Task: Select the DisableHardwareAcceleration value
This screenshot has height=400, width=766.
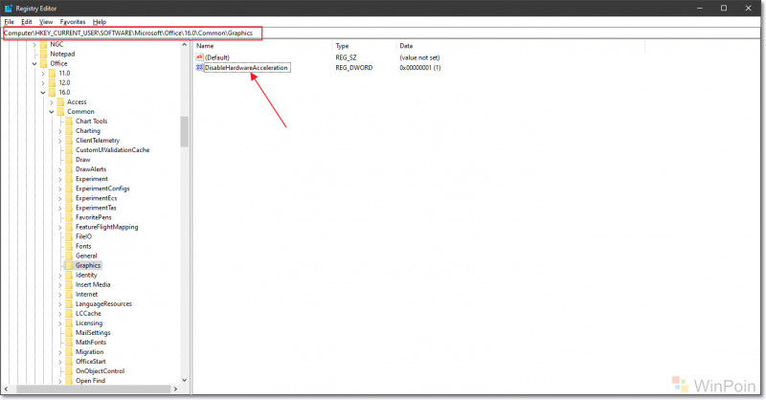Action: click(x=246, y=68)
